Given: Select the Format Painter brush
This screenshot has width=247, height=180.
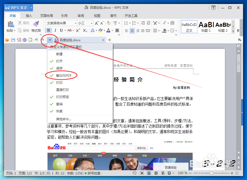Looking at the screenshot, I should click(36, 24).
